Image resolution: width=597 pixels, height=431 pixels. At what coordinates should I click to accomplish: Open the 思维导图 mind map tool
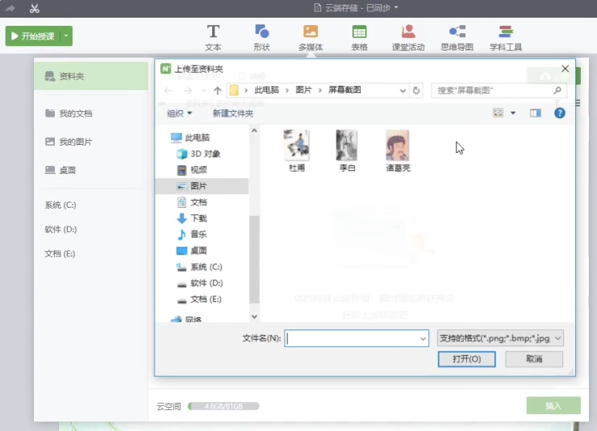click(457, 38)
